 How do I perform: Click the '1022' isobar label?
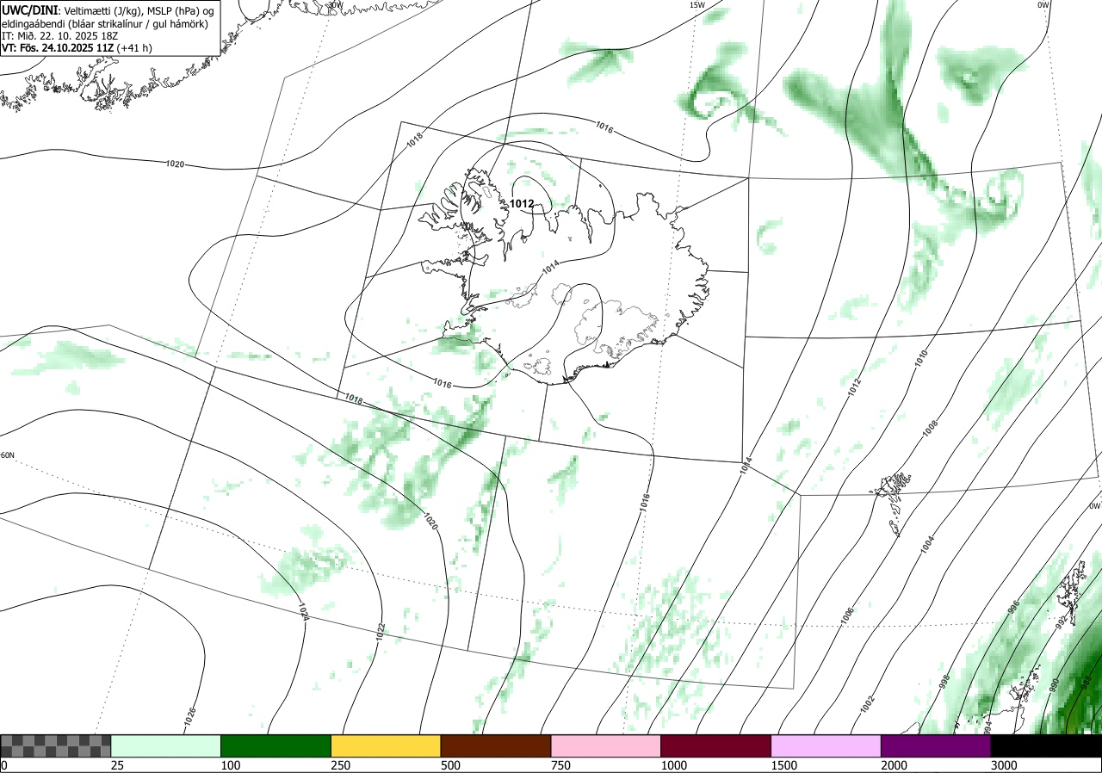[x=381, y=633]
